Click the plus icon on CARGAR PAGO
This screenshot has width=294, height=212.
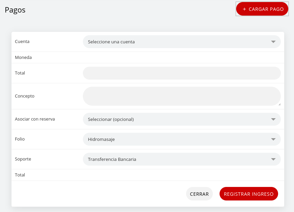[x=244, y=9]
